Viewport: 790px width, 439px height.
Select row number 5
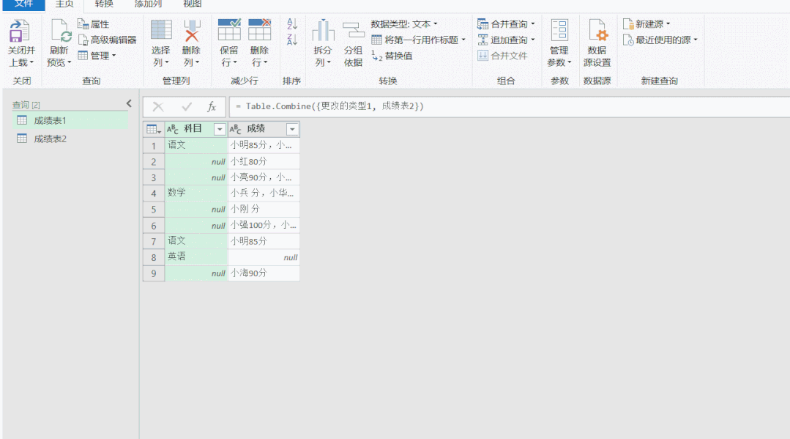[x=154, y=210]
